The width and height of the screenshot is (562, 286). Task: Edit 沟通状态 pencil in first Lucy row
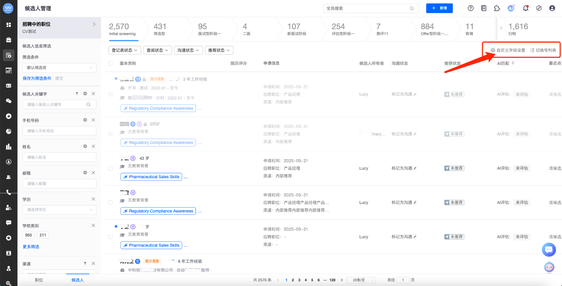coord(415,94)
